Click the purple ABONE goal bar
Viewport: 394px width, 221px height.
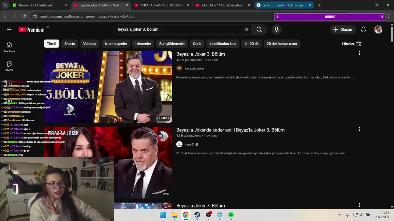click(x=330, y=17)
